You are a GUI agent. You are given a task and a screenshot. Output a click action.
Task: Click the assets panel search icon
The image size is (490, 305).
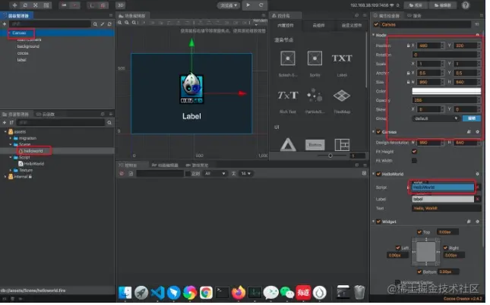109,123
